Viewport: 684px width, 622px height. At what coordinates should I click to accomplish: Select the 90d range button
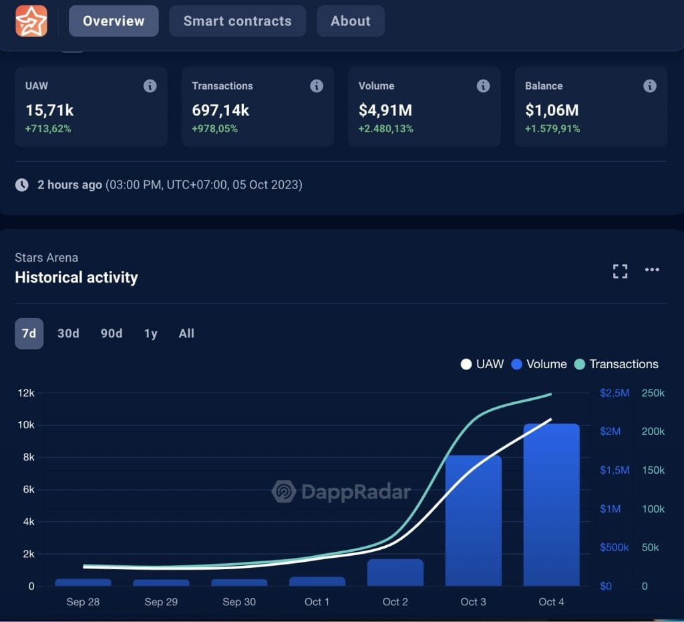pos(111,333)
